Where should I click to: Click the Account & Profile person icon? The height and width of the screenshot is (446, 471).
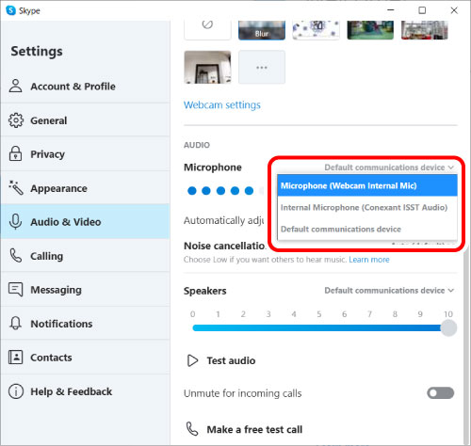[x=15, y=86]
